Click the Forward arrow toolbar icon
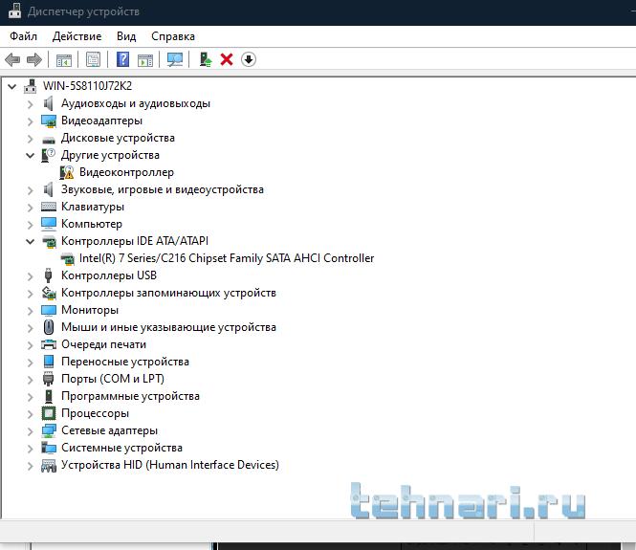Image resolution: width=636 pixels, height=550 pixels. 34,60
